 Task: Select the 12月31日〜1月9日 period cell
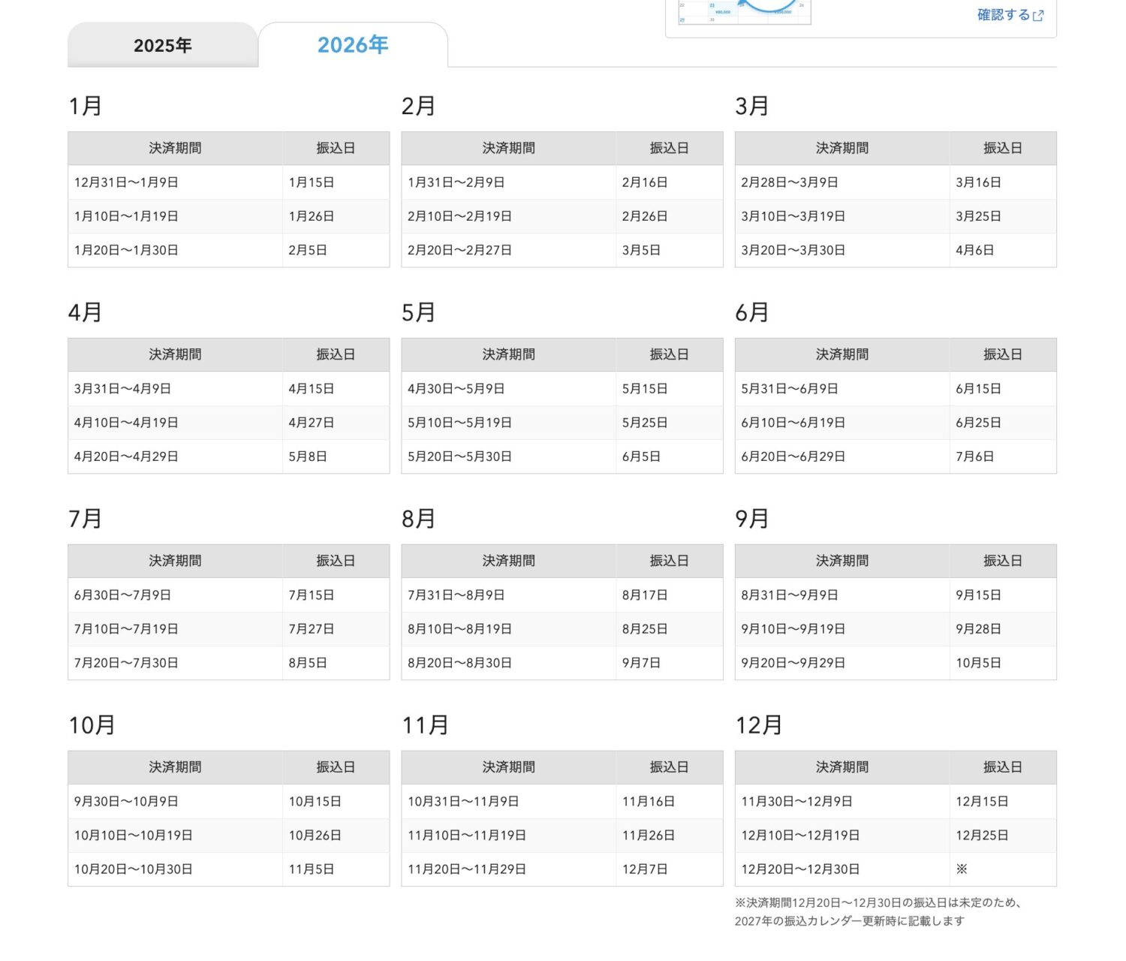(126, 182)
